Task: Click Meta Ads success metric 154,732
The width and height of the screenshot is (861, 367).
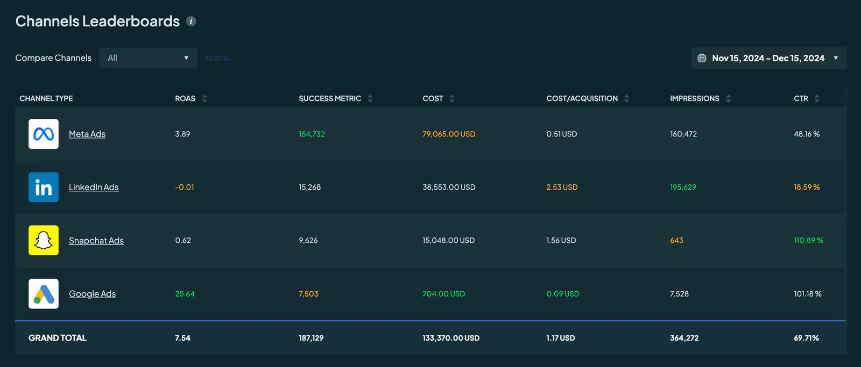Action: point(312,134)
